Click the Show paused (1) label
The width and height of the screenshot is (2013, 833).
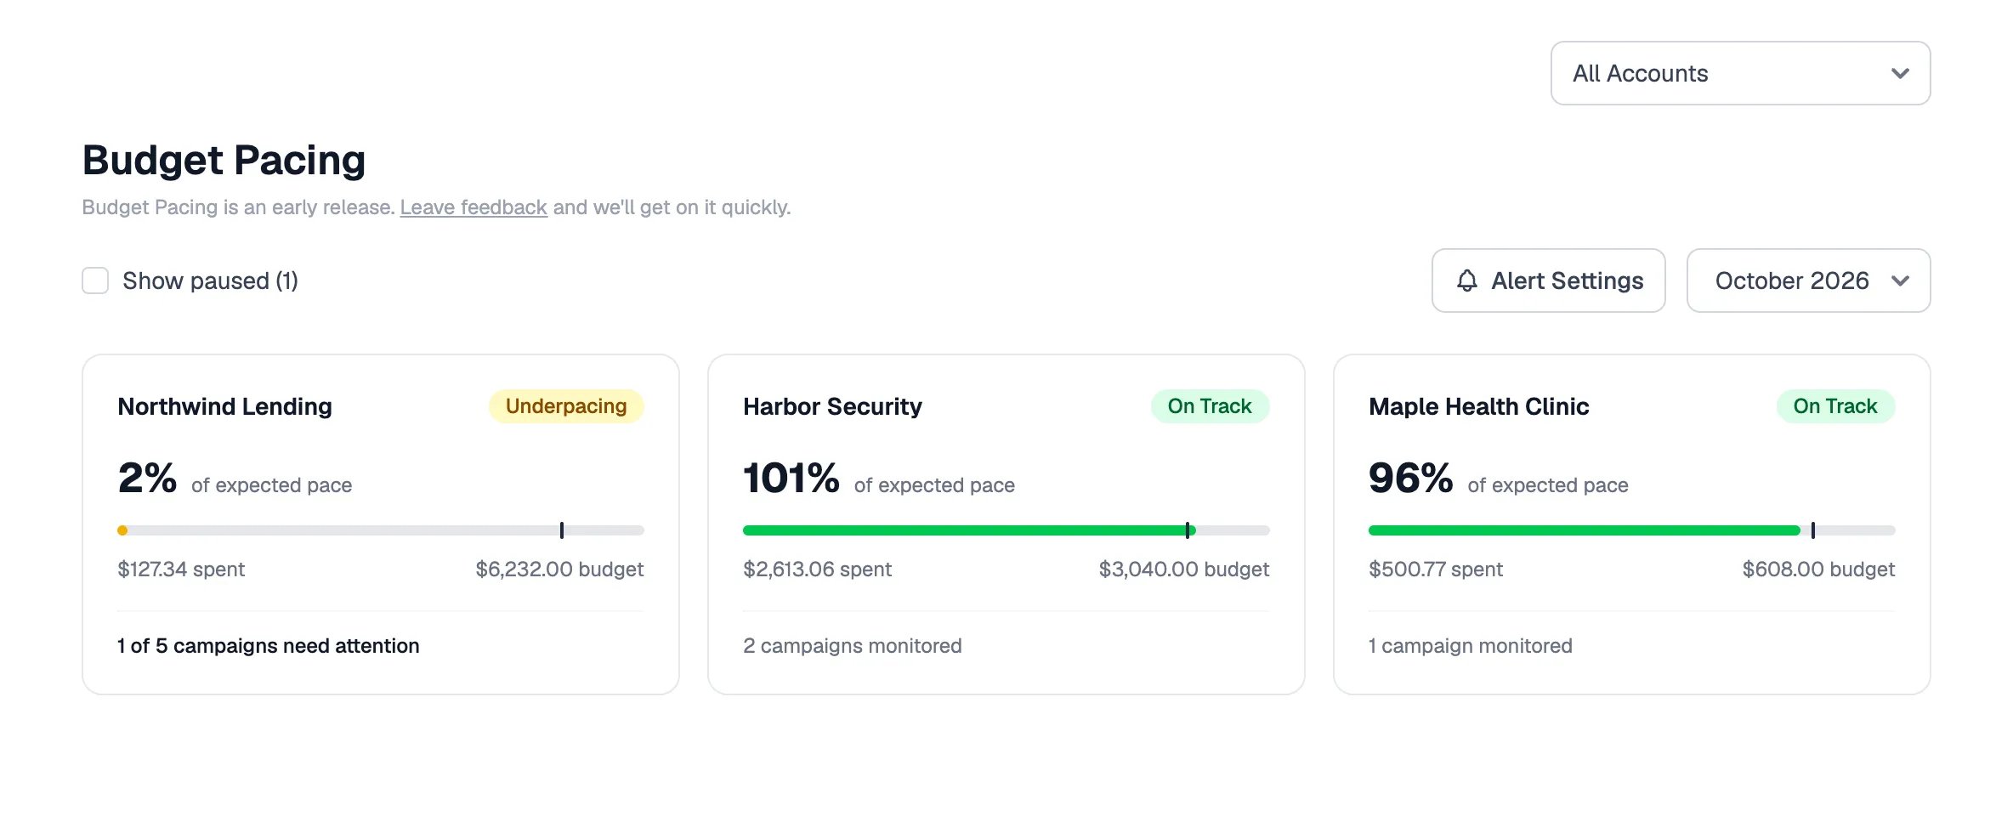(x=210, y=280)
